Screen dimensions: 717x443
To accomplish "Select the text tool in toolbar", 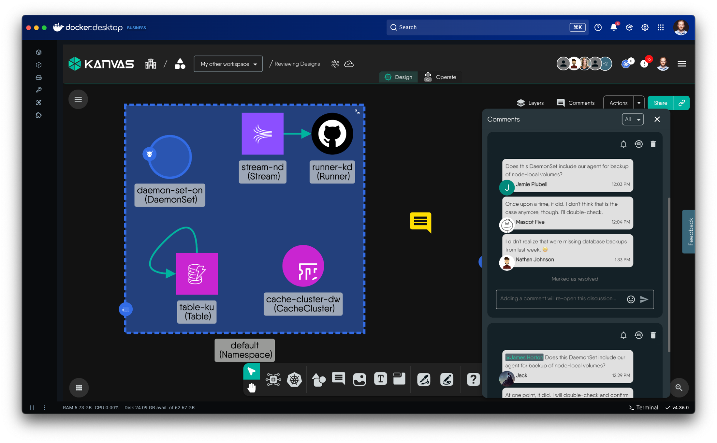I will point(380,379).
